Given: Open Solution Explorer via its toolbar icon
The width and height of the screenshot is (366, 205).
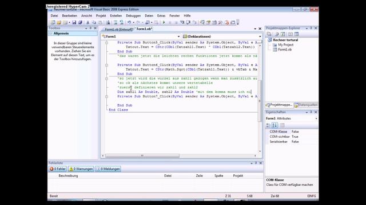Looking at the screenshot, I should (202, 23).
